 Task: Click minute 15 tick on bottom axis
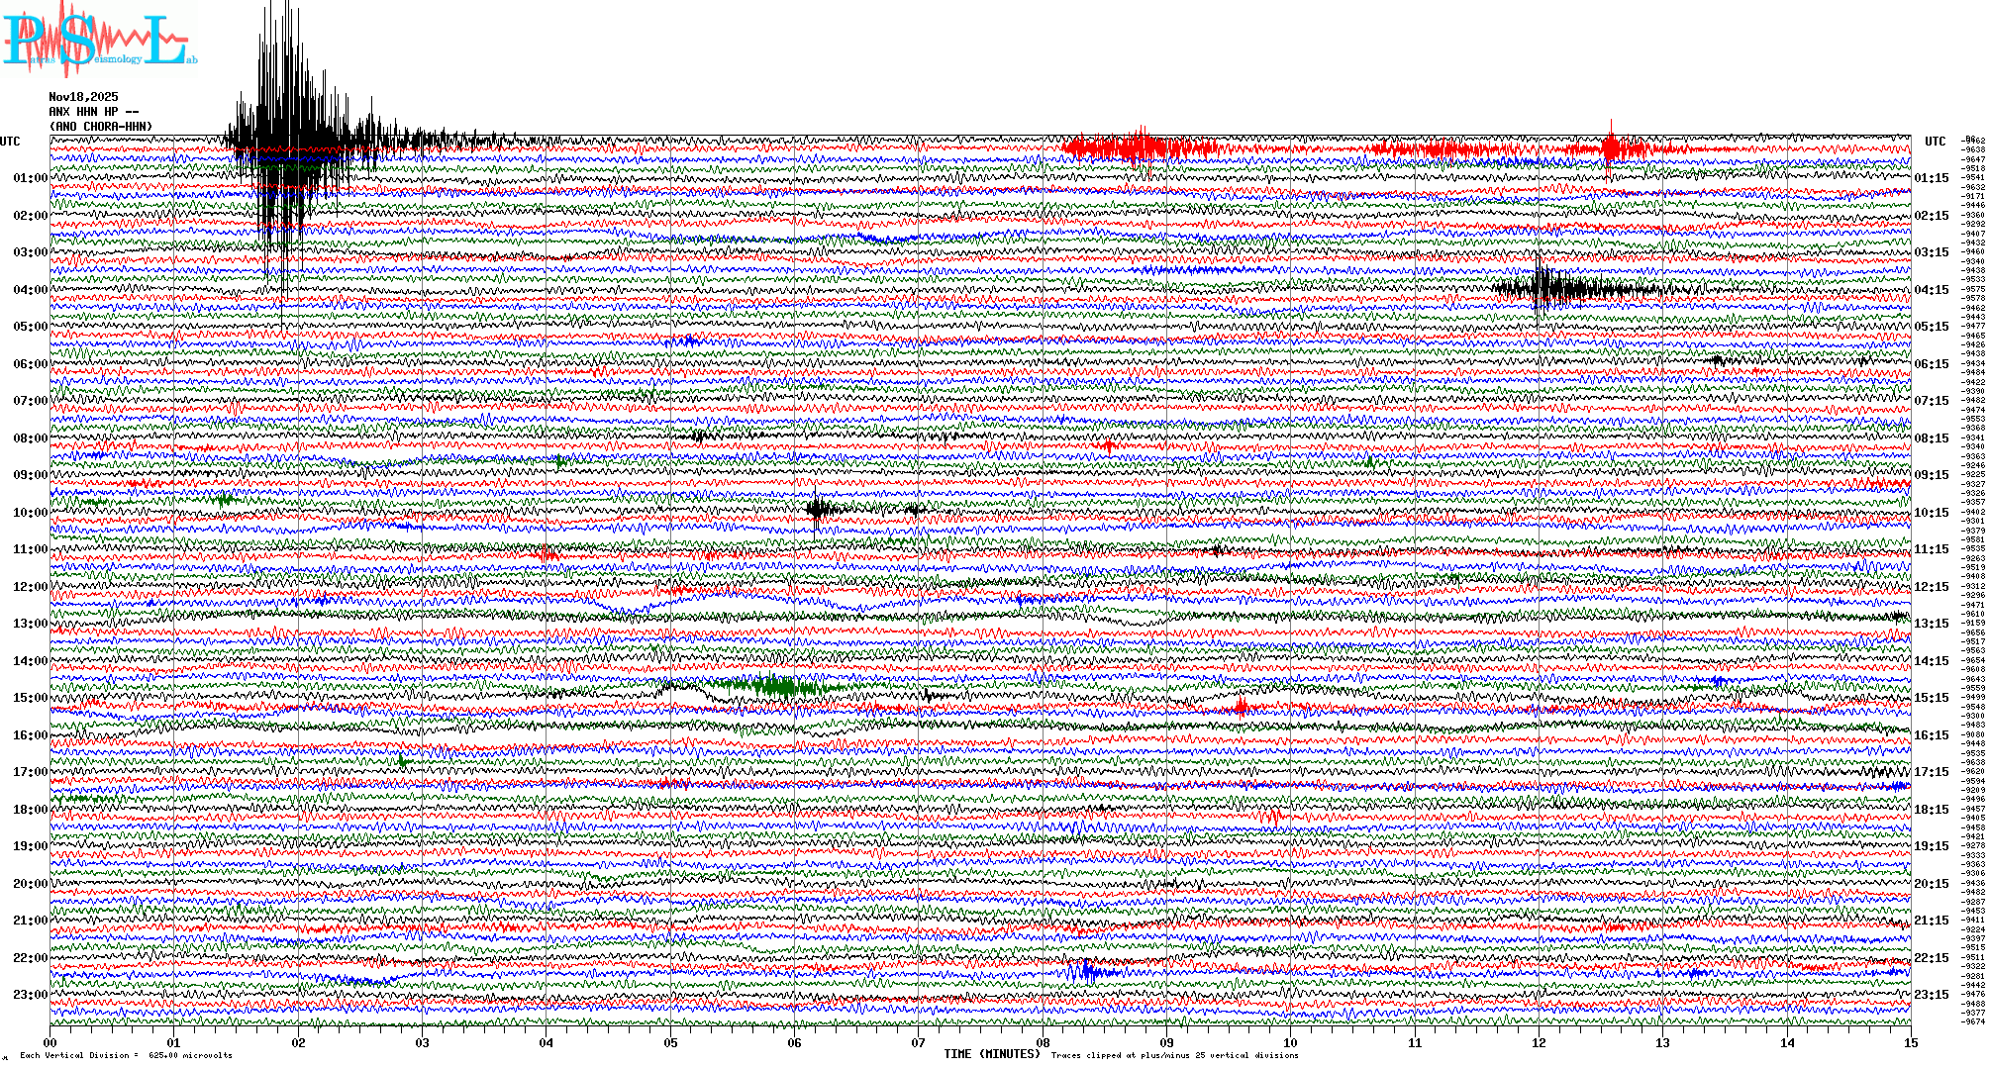coord(1910,1042)
